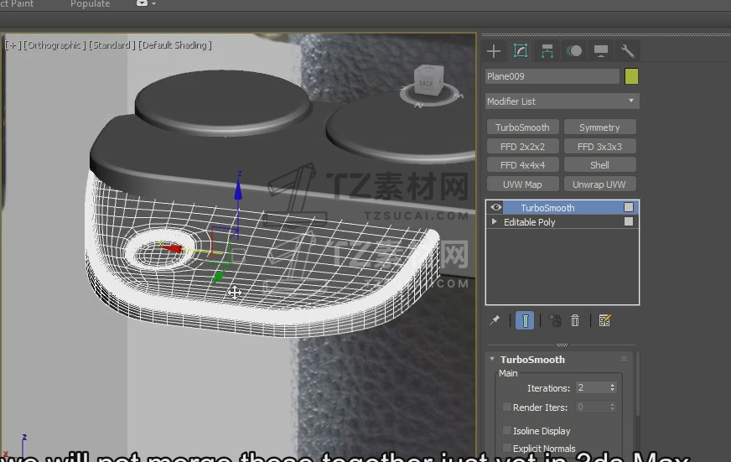Collapse the TurboSmooth rollout

point(493,360)
